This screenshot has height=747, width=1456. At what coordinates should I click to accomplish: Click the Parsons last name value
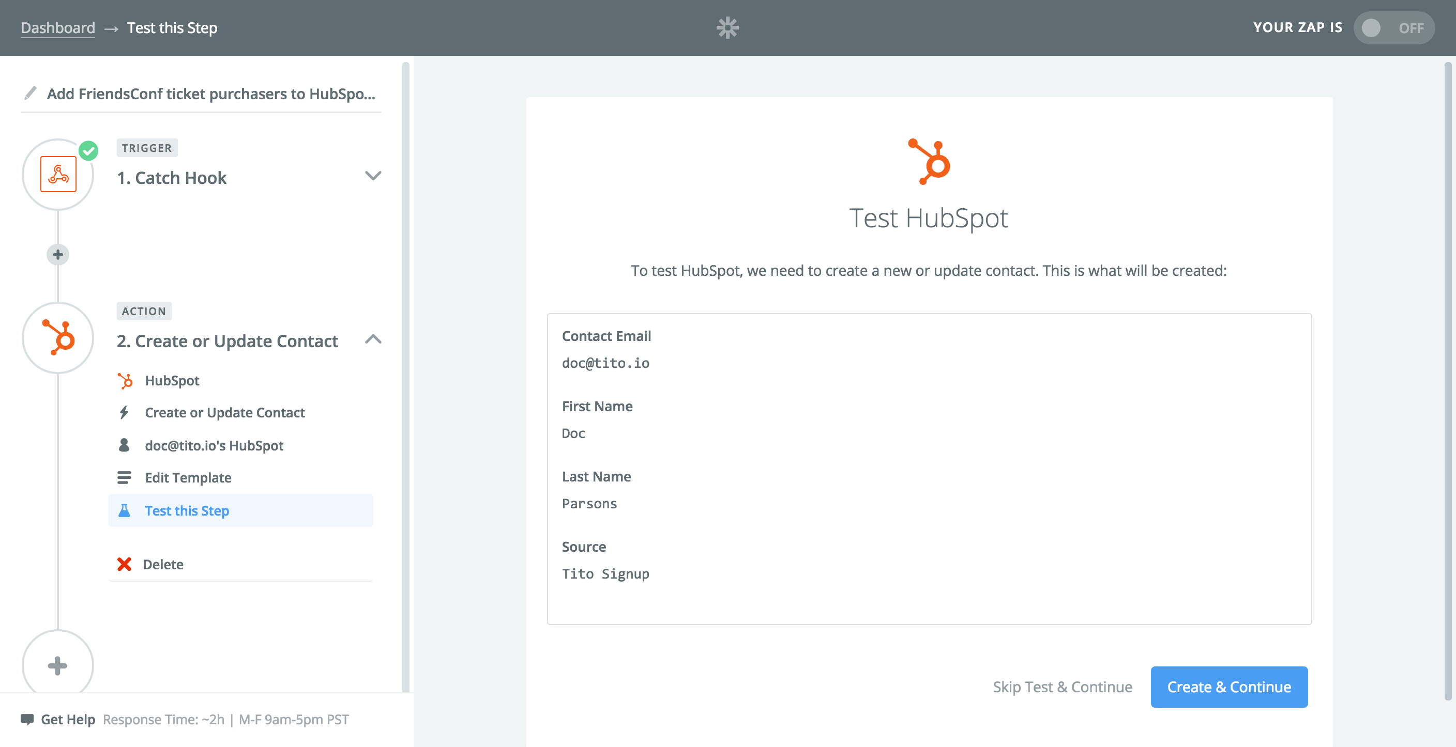click(x=589, y=504)
